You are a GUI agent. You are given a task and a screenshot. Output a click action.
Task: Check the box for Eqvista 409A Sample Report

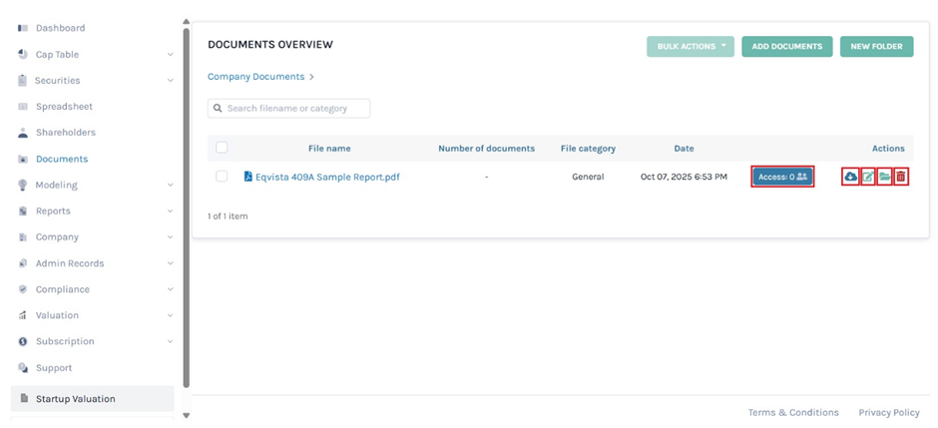tap(222, 177)
